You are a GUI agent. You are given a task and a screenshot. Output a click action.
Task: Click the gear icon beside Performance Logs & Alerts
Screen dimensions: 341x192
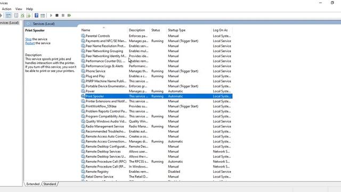pos(83,66)
